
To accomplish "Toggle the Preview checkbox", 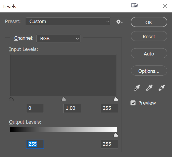I will (x=133, y=103).
